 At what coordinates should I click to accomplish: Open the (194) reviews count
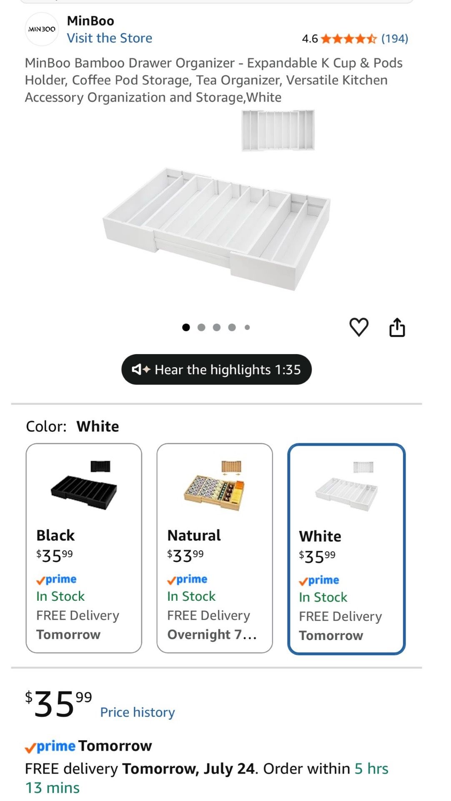(395, 39)
